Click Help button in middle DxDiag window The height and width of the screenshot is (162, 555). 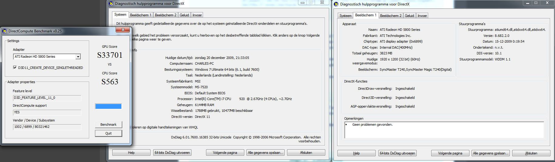pos(131,153)
